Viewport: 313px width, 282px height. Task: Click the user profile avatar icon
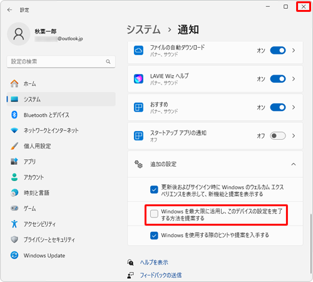click(x=19, y=34)
